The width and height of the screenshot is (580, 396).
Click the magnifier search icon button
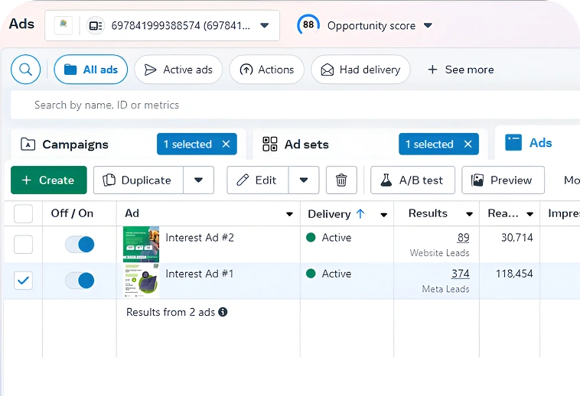pyautogui.click(x=25, y=70)
